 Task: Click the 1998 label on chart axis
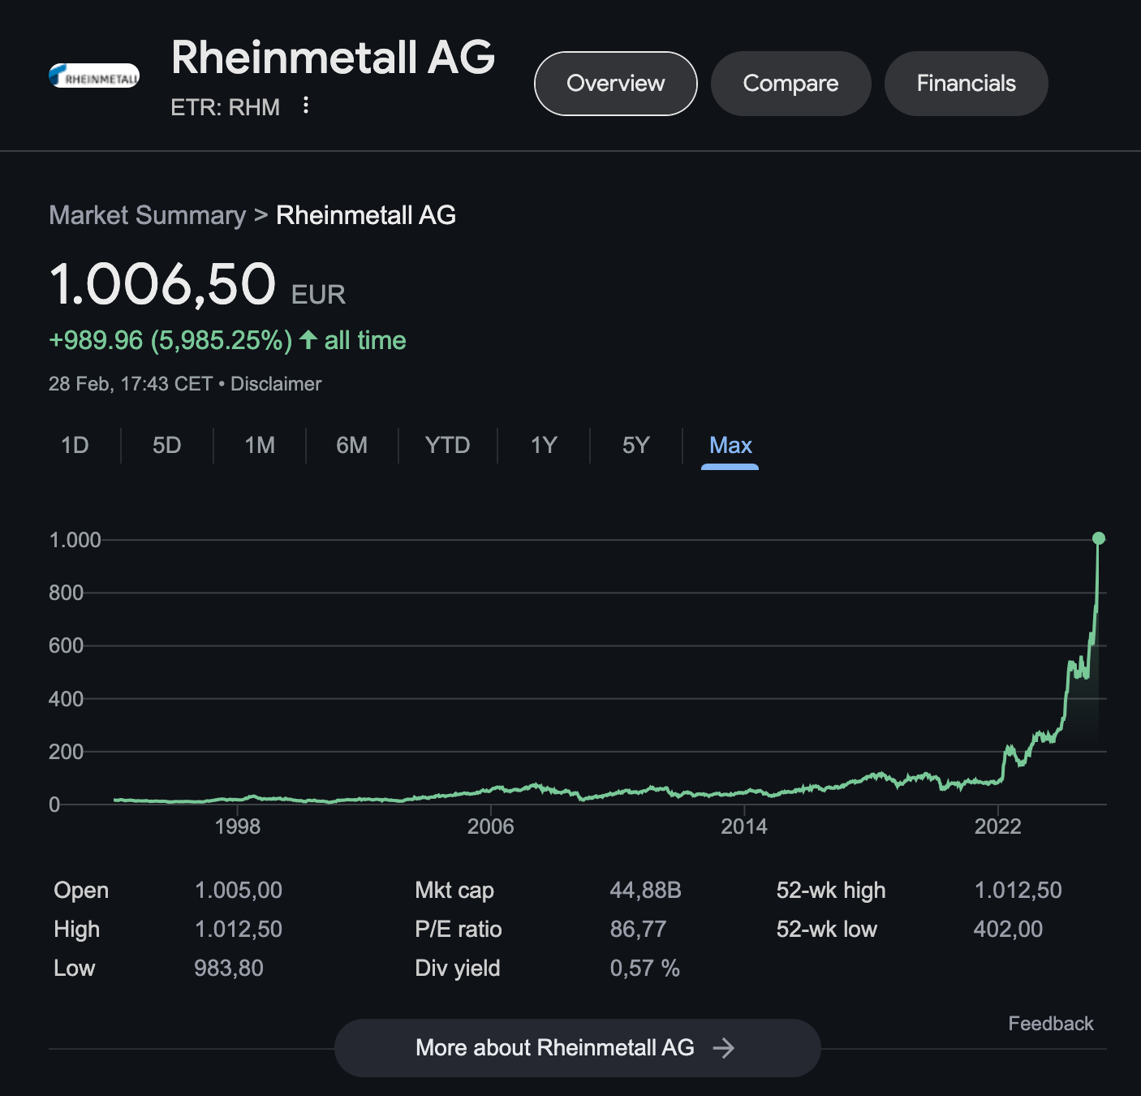point(238,826)
